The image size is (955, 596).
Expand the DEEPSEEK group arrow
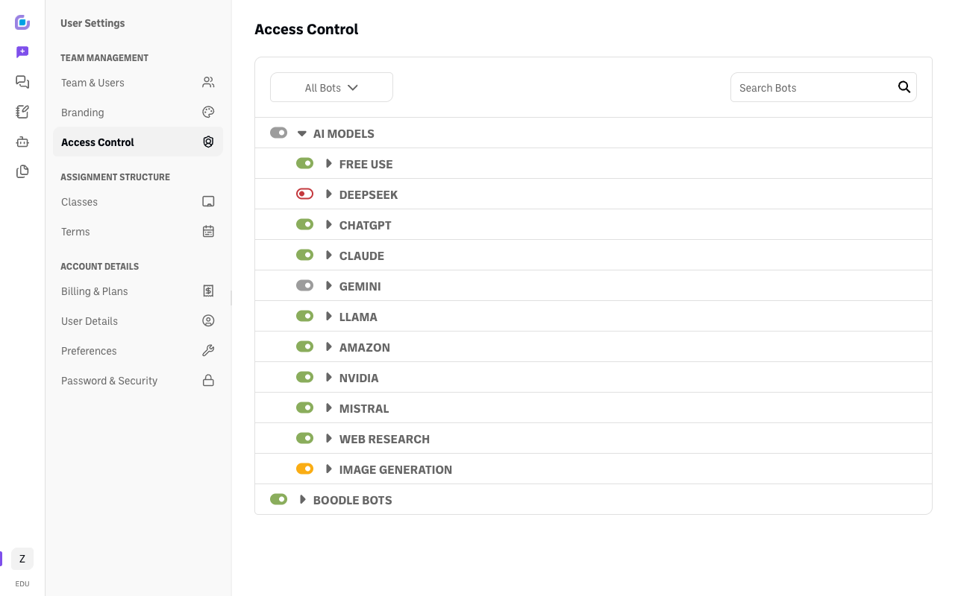click(x=328, y=194)
